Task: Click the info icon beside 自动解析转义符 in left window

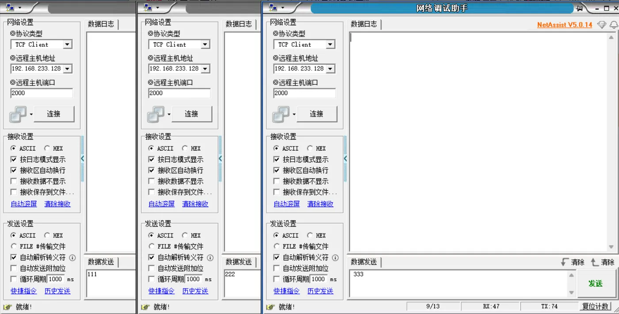Action: click(73, 257)
